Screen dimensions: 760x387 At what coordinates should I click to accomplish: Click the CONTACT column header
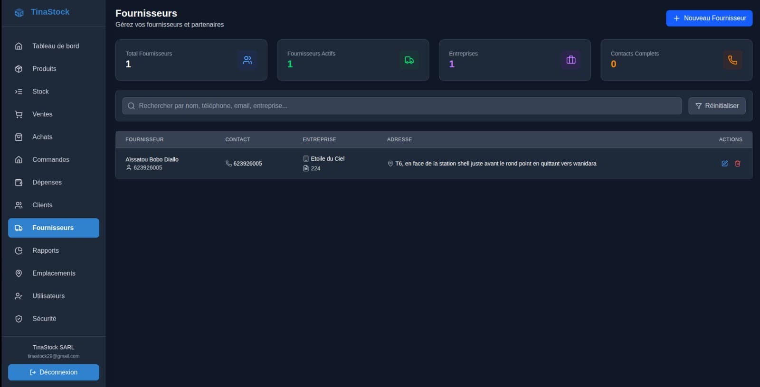click(x=237, y=139)
